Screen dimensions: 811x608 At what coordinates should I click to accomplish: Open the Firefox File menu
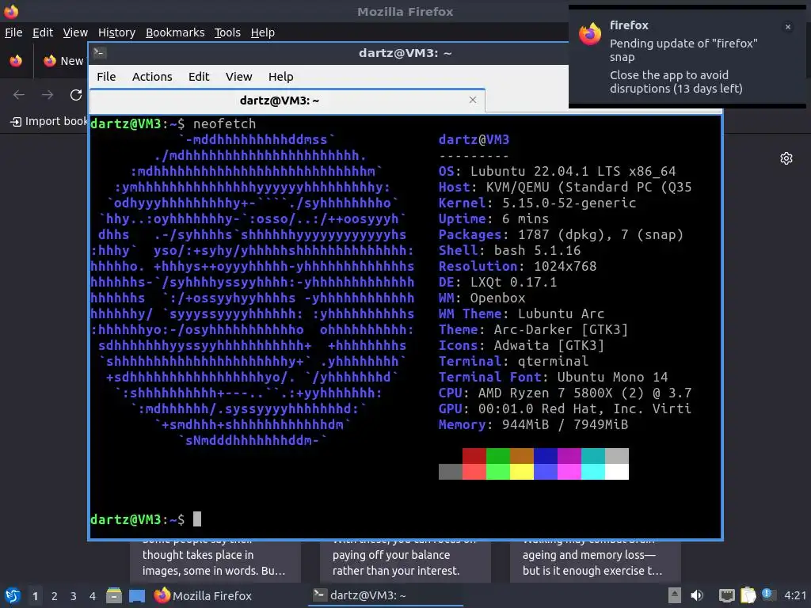(x=13, y=32)
